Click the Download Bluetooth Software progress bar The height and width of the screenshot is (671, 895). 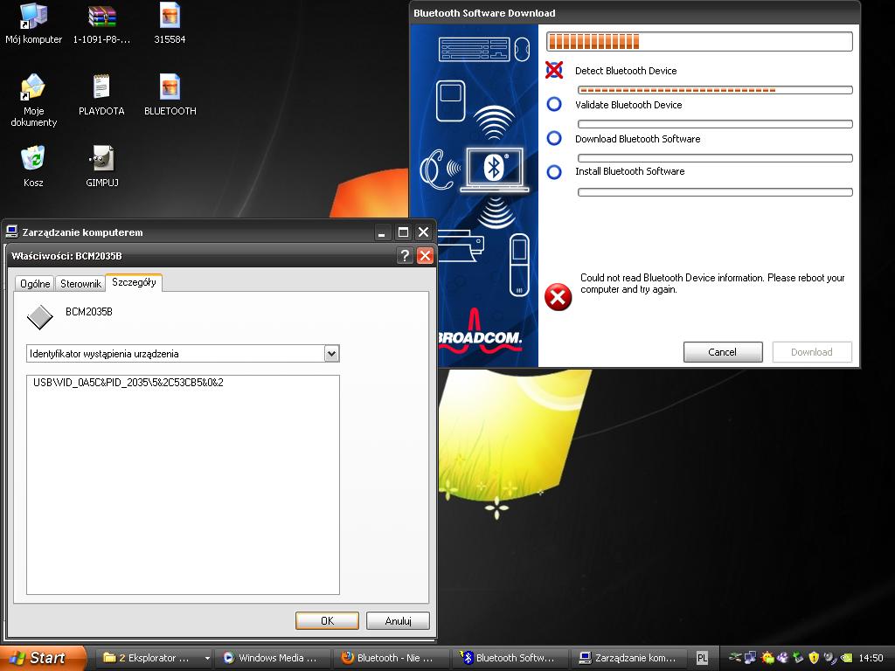coord(715,158)
